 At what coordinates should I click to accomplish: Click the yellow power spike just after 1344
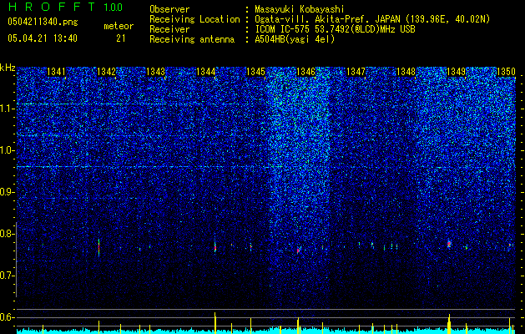click(x=215, y=322)
